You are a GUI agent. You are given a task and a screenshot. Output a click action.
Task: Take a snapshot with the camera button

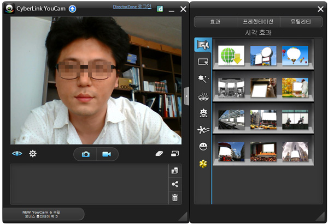coord(86,154)
